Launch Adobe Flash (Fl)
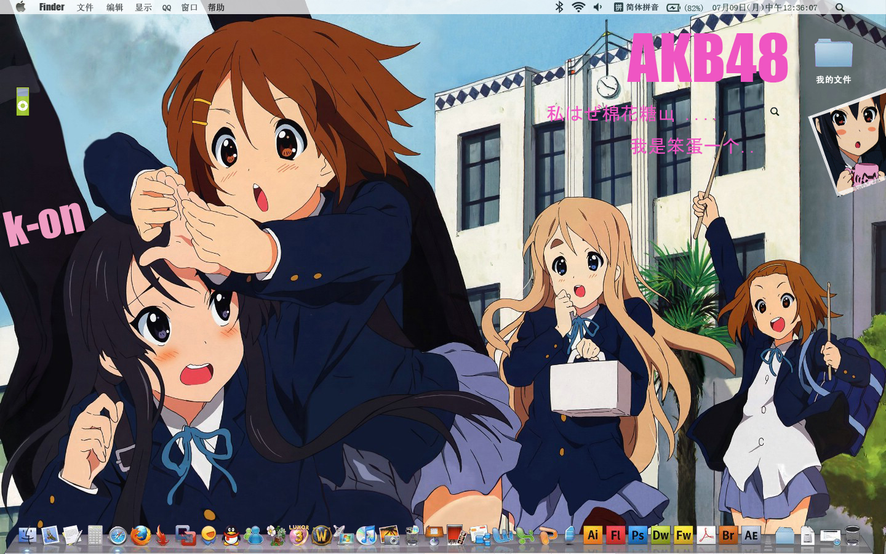The image size is (886, 554). (x=615, y=535)
